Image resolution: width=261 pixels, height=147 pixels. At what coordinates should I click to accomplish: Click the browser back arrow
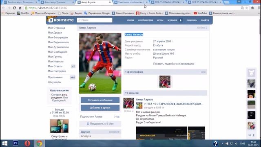[x=4, y=8]
